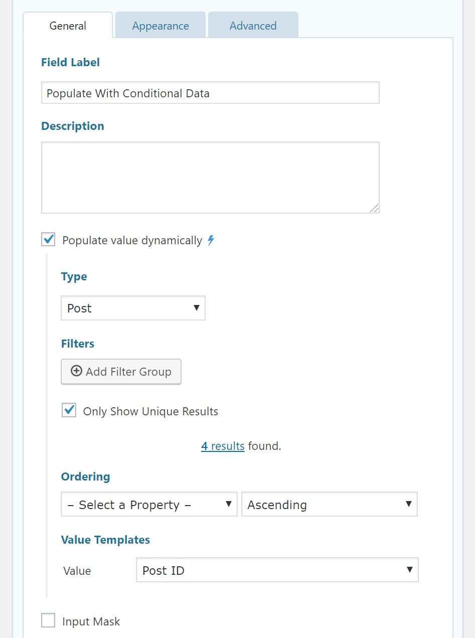This screenshot has height=638, width=475.
Task: Select the General tab
Action: click(68, 26)
